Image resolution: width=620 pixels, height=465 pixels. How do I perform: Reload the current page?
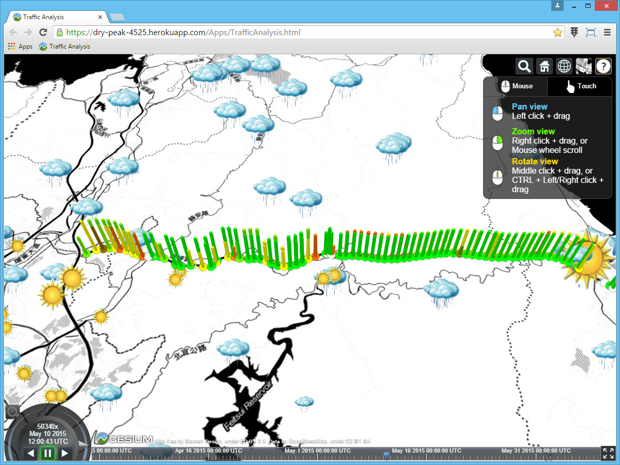[x=43, y=32]
